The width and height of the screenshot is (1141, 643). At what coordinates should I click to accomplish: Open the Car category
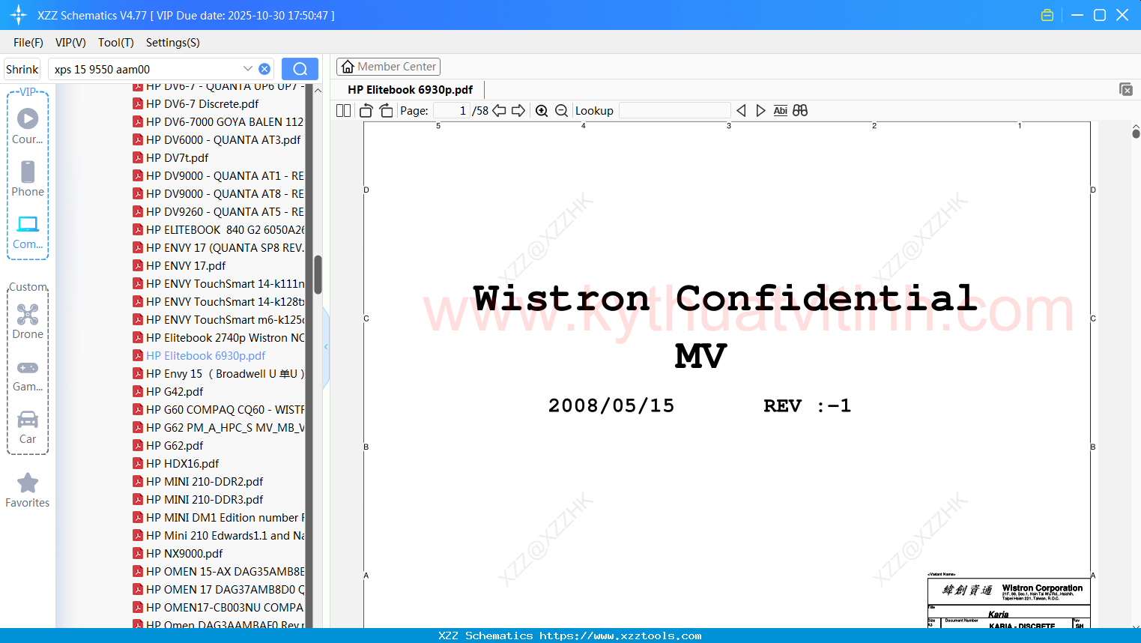[x=28, y=427]
